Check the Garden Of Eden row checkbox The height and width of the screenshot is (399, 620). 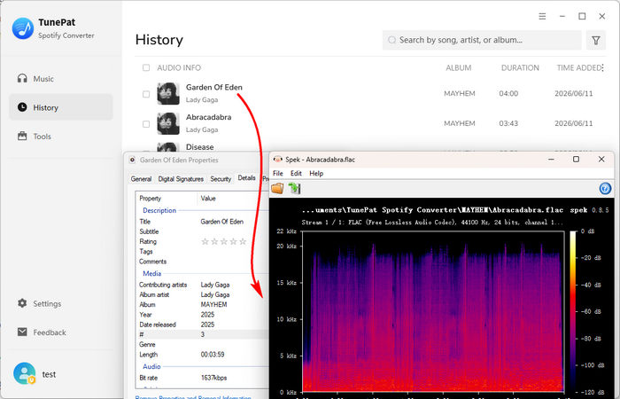tap(146, 94)
